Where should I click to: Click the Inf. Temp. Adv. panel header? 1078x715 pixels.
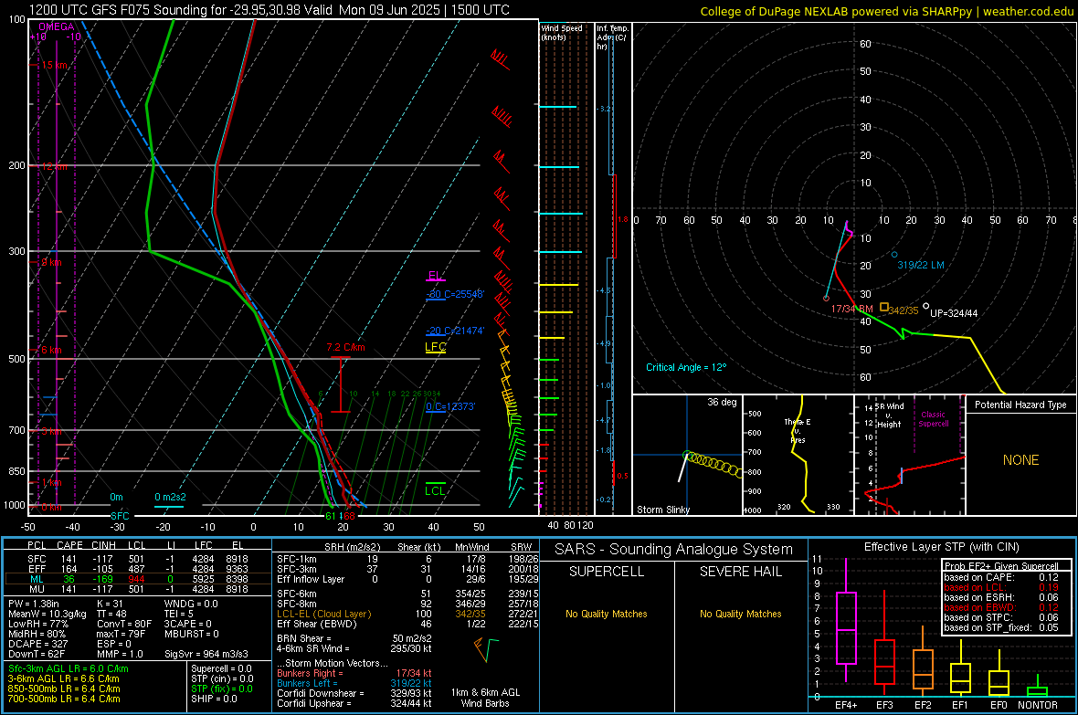tap(613, 37)
